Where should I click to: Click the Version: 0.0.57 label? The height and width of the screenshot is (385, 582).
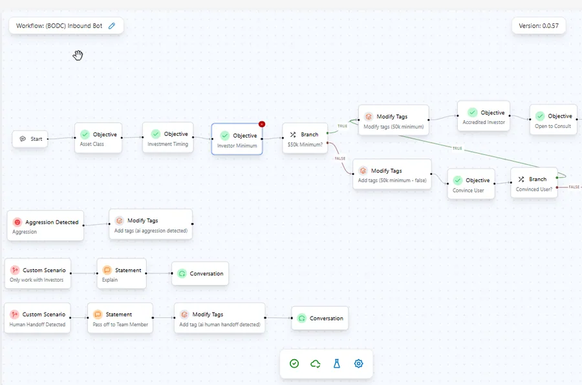(539, 26)
